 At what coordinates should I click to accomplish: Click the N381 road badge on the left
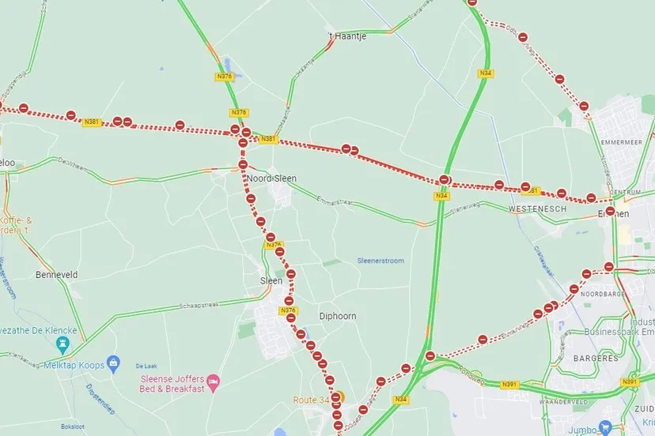tap(92, 122)
